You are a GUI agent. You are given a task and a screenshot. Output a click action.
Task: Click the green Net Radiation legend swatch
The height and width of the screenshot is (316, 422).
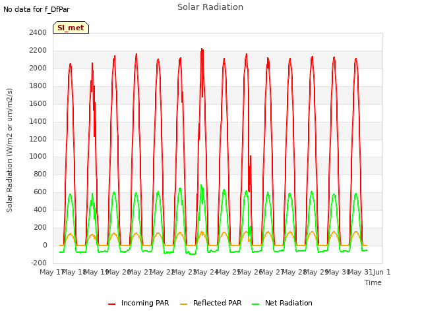pos(255,304)
